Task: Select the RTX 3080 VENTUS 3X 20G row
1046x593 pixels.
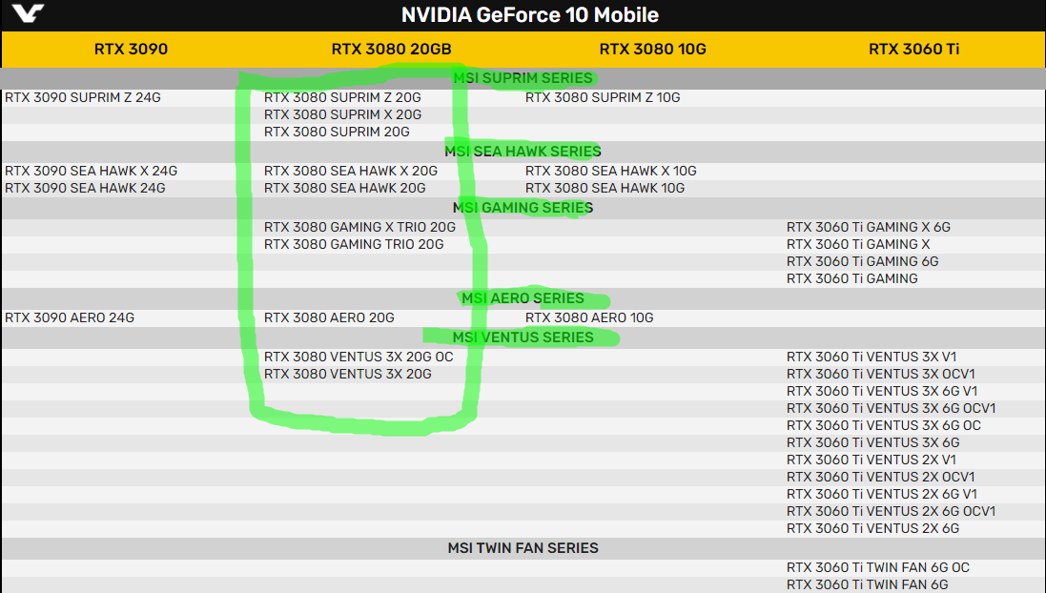Action: tap(348, 375)
